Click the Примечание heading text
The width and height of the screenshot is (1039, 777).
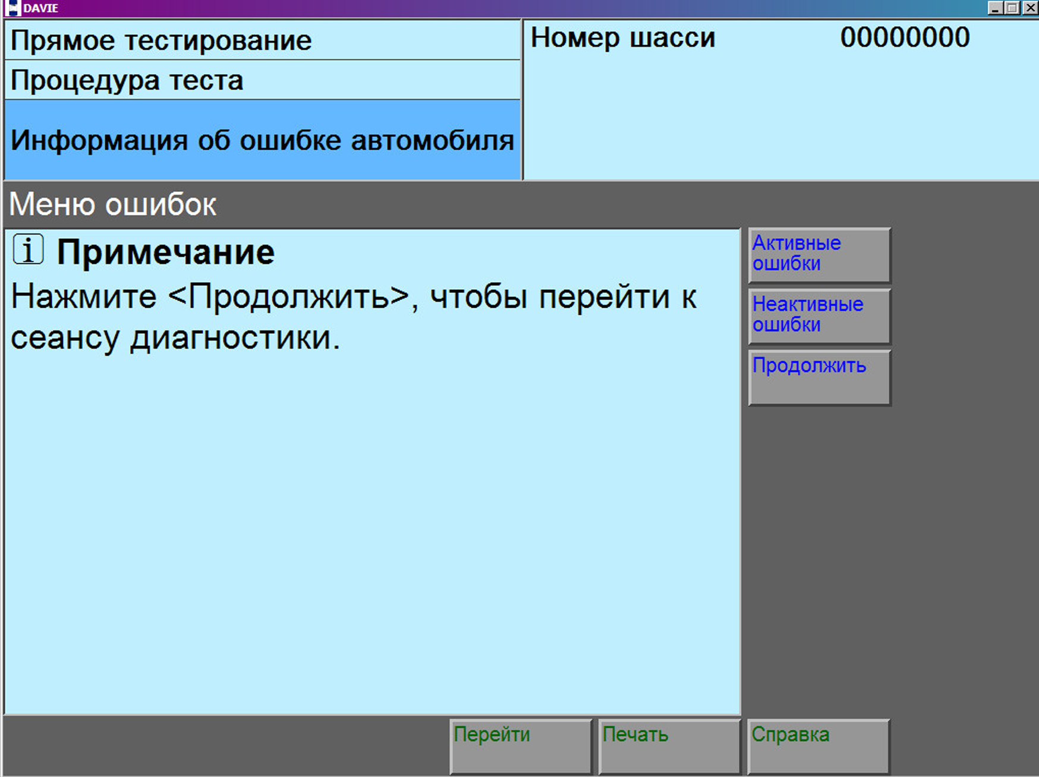pos(165,252)
